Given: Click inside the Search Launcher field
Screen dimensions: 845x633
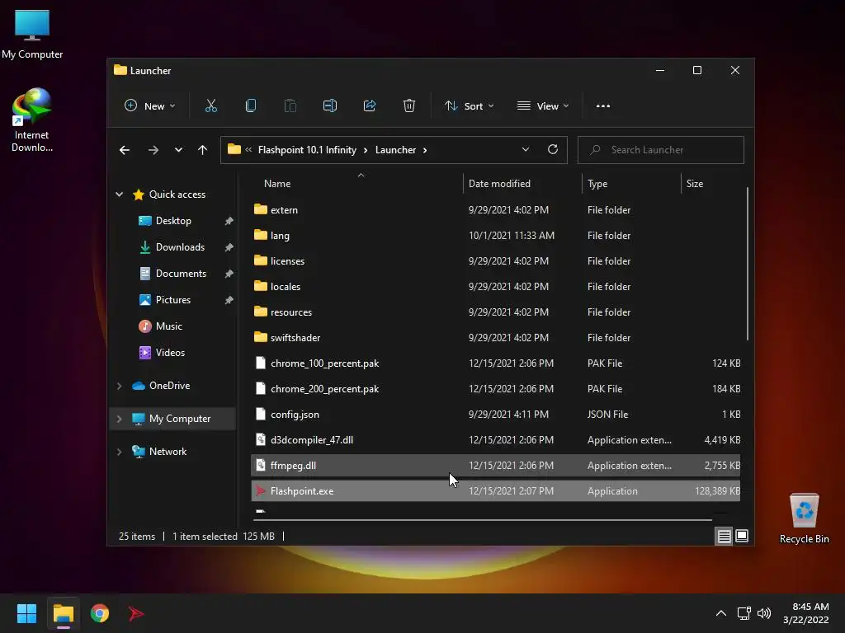Looking at the screenshot, I should [661, 150].
